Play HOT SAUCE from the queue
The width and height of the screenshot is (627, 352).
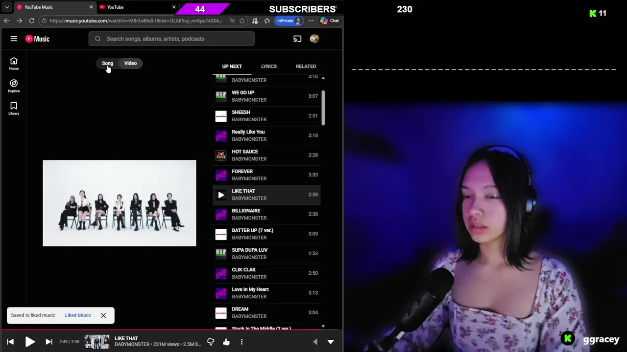click(267, 155)
